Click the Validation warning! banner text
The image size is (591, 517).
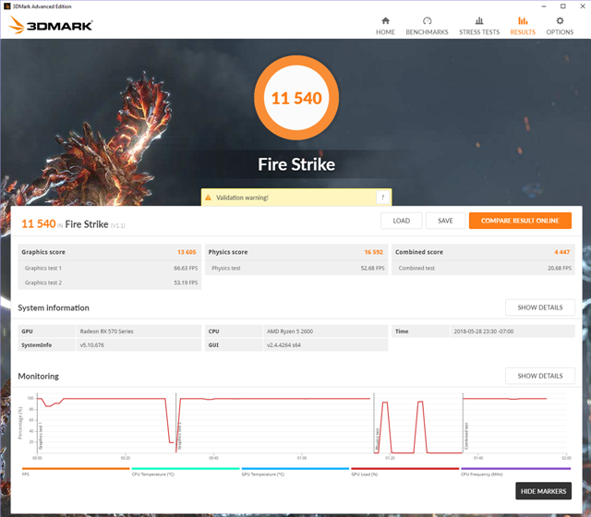tap(242, 198)
